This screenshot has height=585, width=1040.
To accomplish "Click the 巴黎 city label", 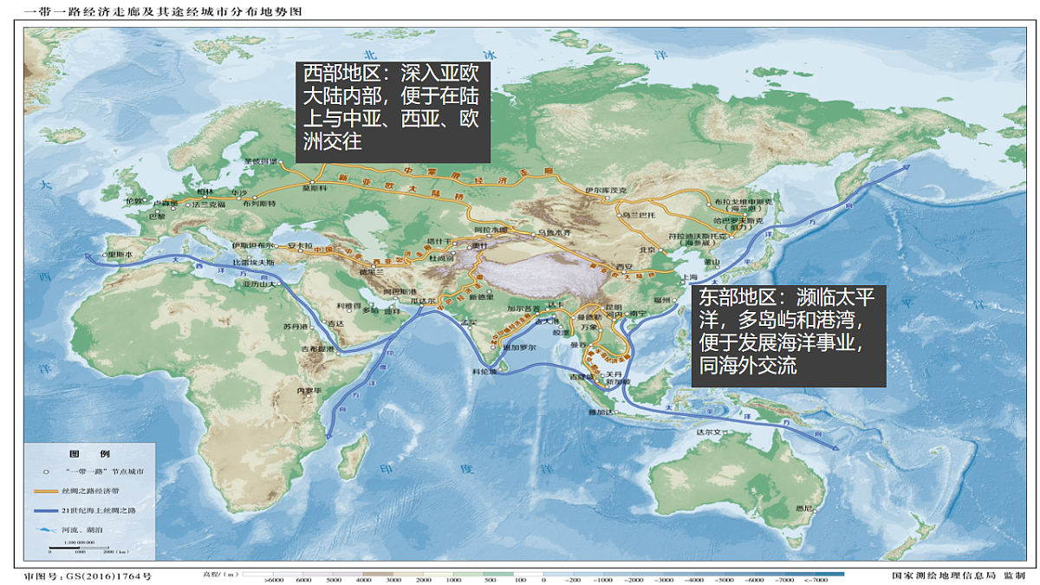I will click(x=158, y=216).
